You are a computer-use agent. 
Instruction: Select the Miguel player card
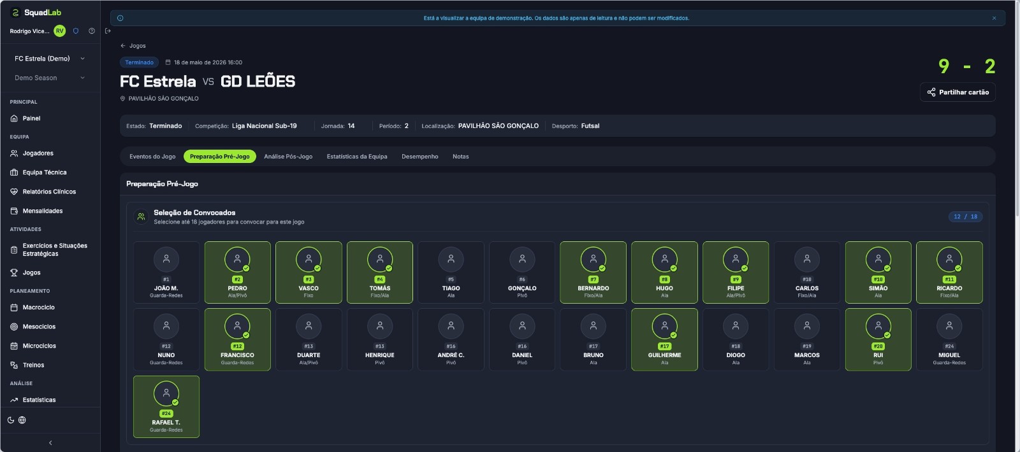tap(949, 339)
